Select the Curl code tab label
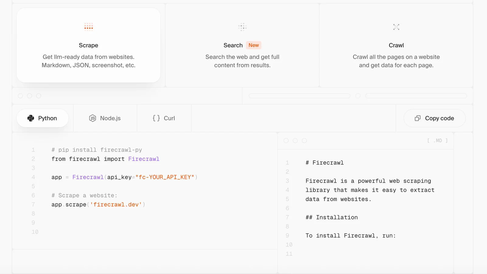This screenshot has width=487, height=274. [x=169, y=118]
